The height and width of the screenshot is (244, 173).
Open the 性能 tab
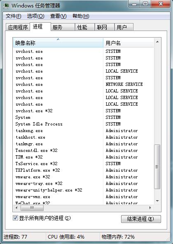point(84,27)
